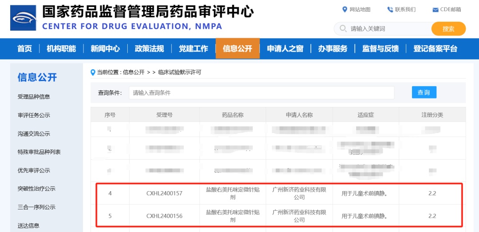Go to 新闻中心 in the nav bar

click(105, 49)
